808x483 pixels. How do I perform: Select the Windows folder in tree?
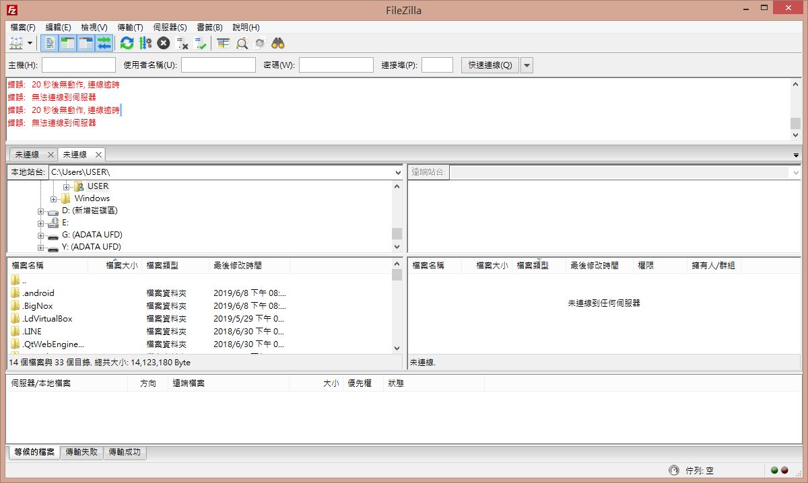92,198
